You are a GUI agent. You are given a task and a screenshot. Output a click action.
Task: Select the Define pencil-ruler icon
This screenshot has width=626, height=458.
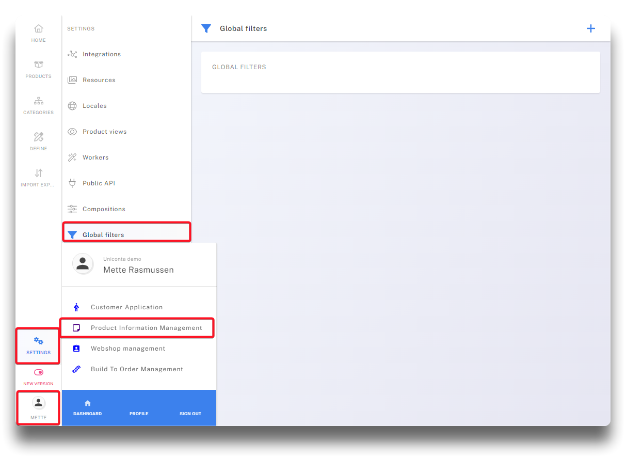tap(38, 137)
